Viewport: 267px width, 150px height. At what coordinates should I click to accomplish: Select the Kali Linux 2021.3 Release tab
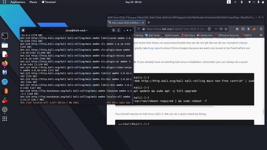pyautogui.click(x=126, y=22)
